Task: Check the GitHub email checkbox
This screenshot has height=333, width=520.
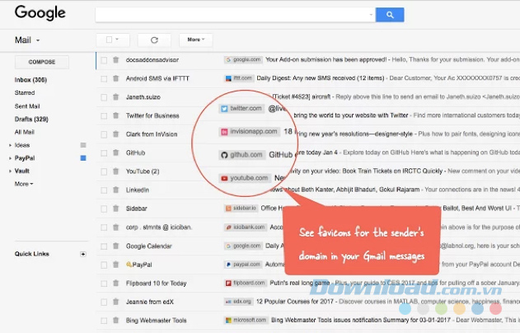Action: 104,153
